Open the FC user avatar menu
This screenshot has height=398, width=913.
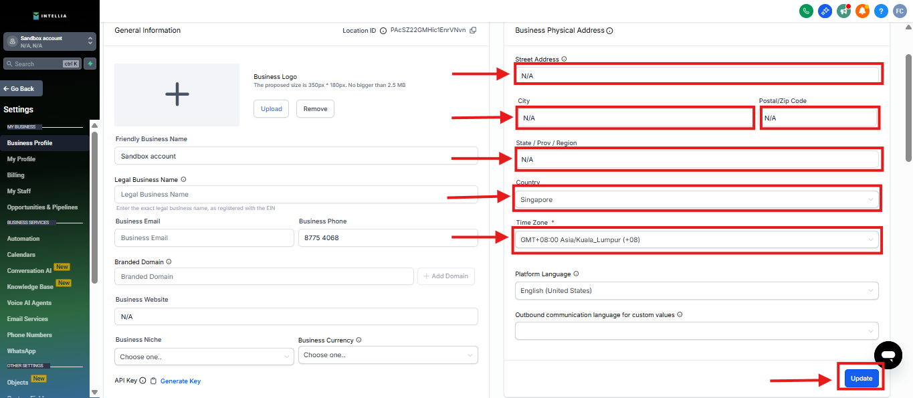pyautogui.click(x=900, y=11)
